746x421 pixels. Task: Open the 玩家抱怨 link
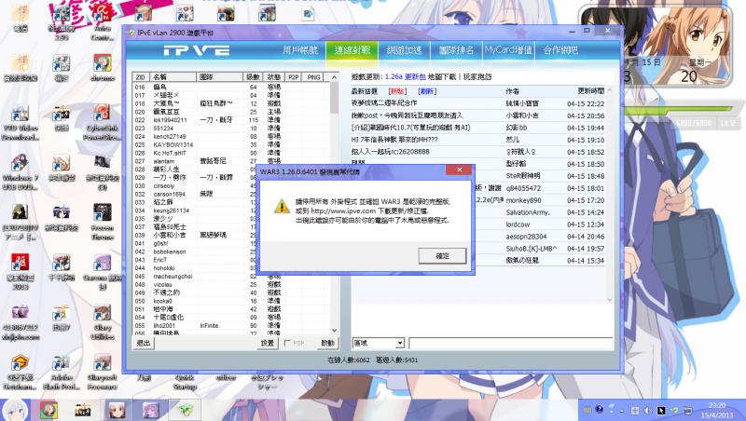coord(477,76)
